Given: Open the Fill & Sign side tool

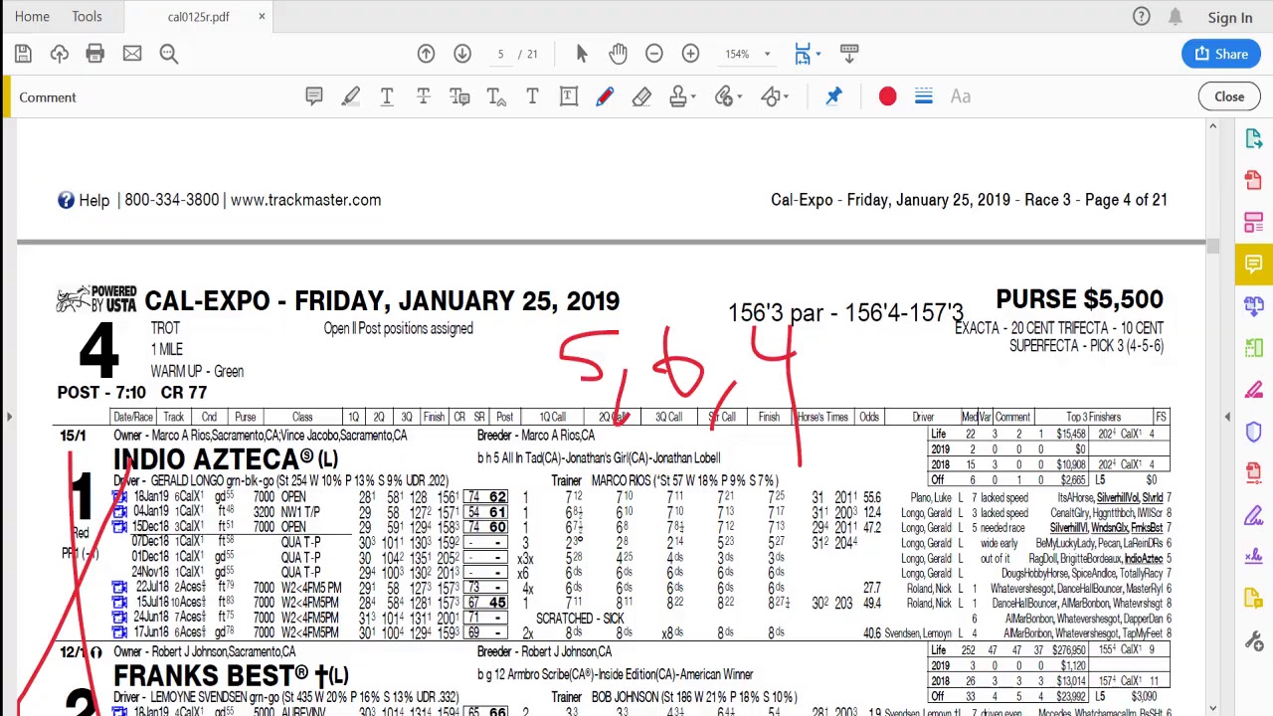Looking at the screenshot, I should (1253, 515).
